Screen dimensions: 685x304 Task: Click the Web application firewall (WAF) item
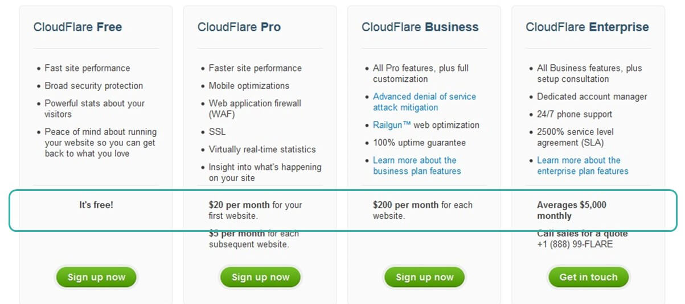pos(255,109)
